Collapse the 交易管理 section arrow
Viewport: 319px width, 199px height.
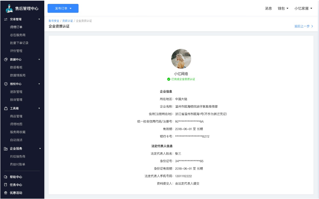pyautogui.click(x=39, y=19)
